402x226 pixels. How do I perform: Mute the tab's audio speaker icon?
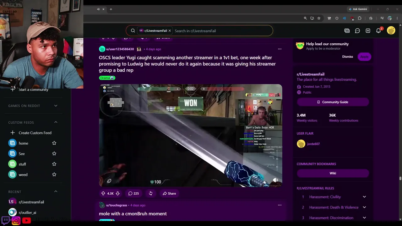point(98,9)
